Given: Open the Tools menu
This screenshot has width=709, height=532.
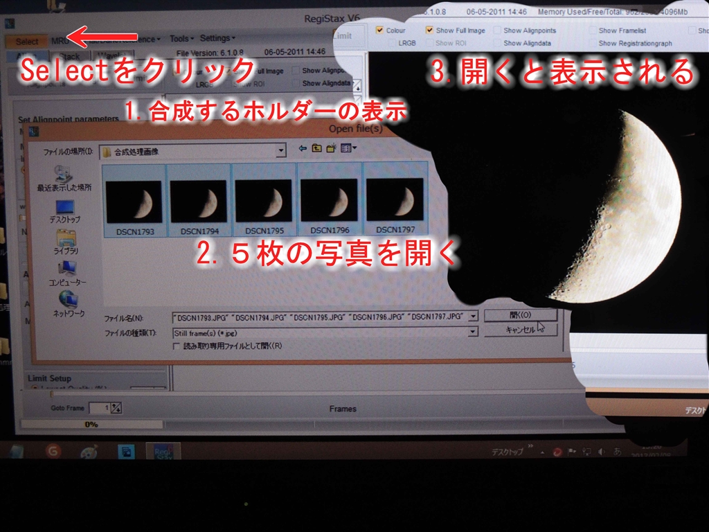Looking at the screenshot, I should pyautogui.click(x=181, y=39).
